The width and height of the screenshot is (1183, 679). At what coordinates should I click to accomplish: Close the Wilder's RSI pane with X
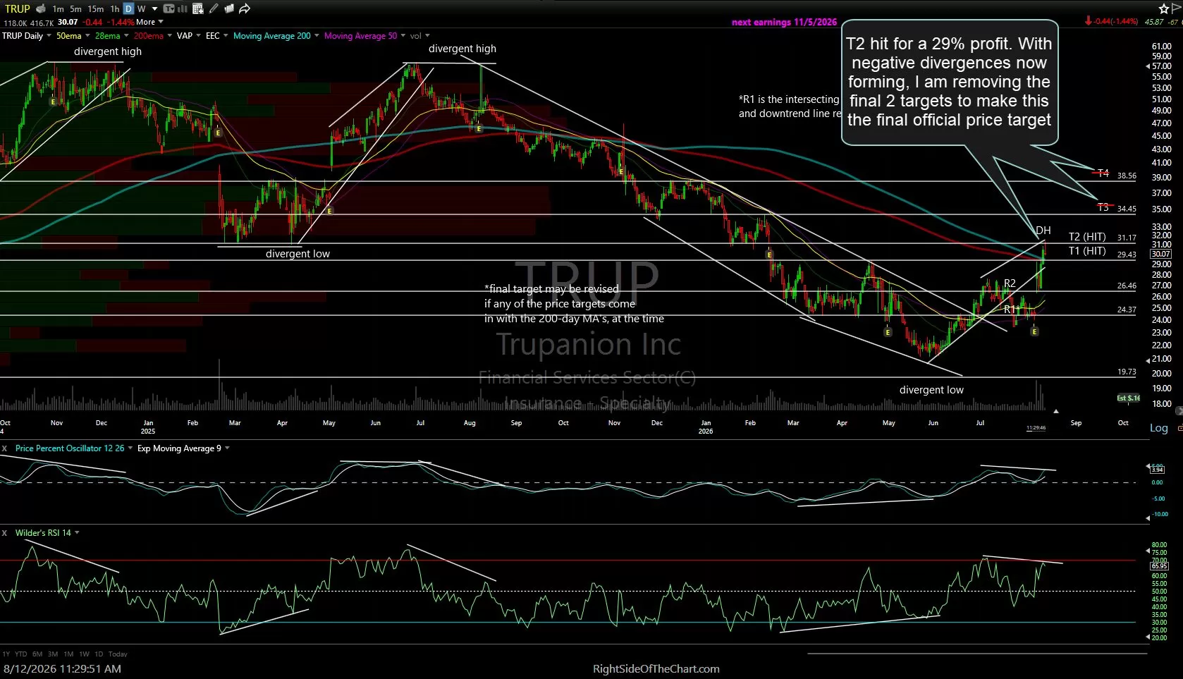(x=4, y=533)
